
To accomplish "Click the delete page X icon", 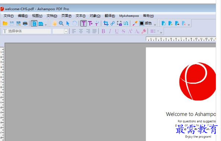I will pos(184,23).
